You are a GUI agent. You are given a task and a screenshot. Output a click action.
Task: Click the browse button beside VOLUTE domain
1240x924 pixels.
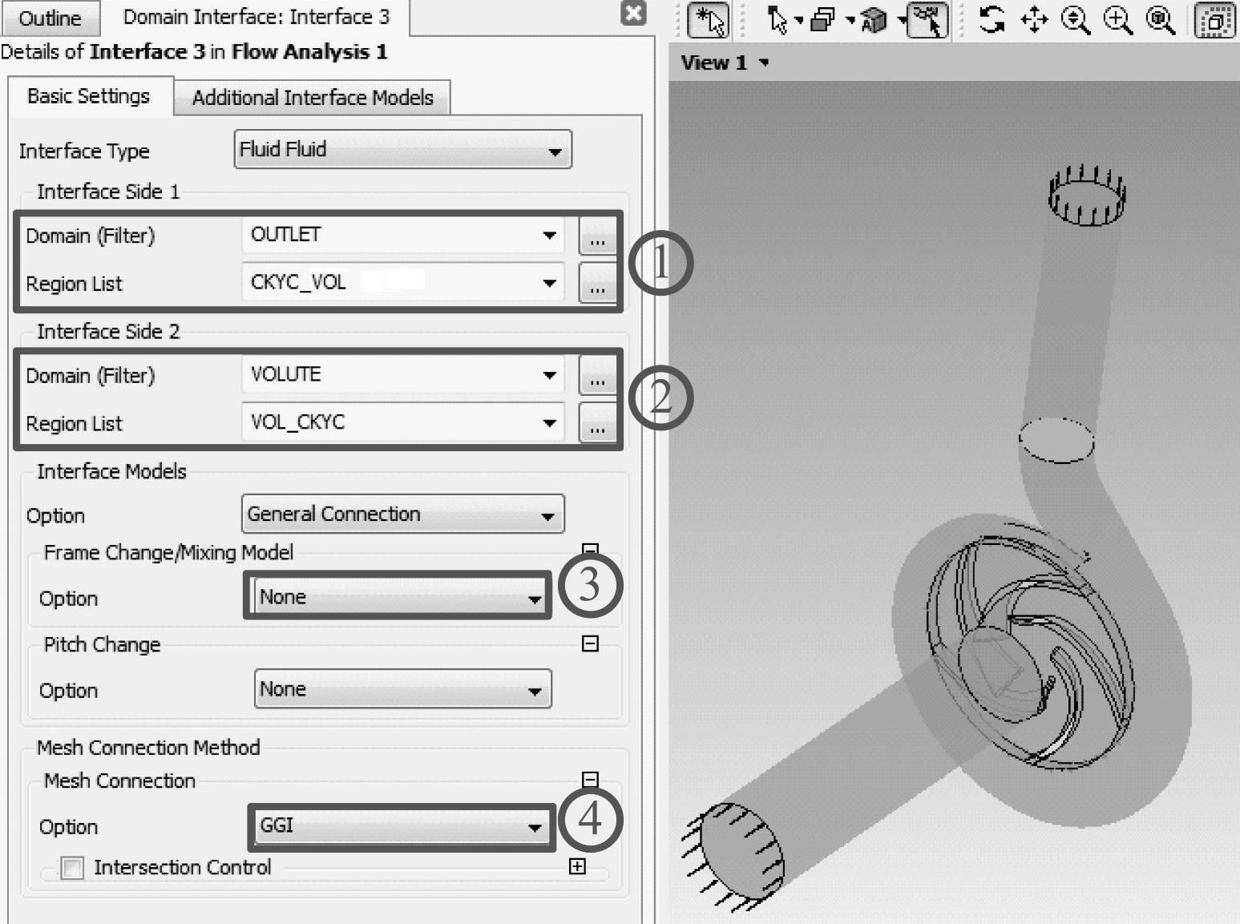(x=597, y=375)
